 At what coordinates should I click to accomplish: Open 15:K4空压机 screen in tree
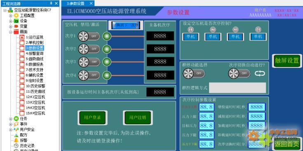35,113
